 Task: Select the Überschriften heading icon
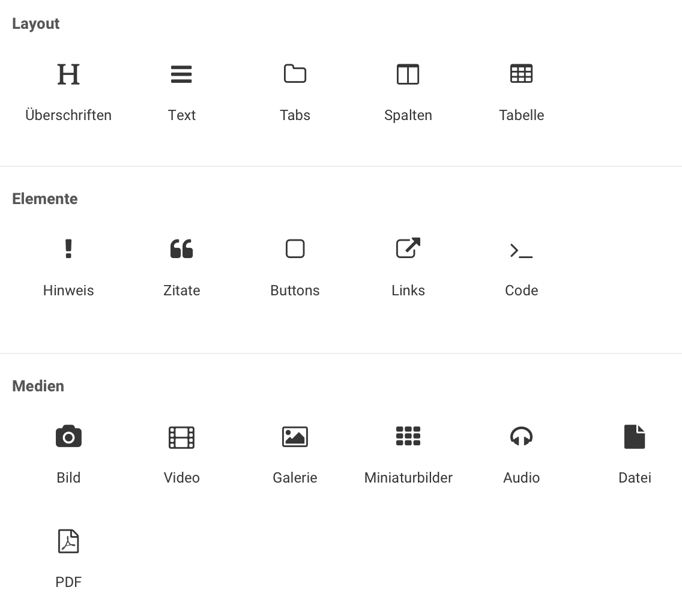(x=68, y=74)
